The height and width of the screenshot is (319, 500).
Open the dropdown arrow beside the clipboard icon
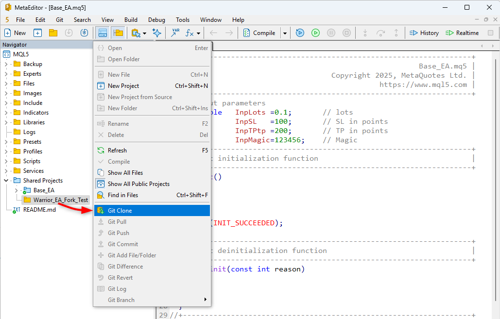144,33
